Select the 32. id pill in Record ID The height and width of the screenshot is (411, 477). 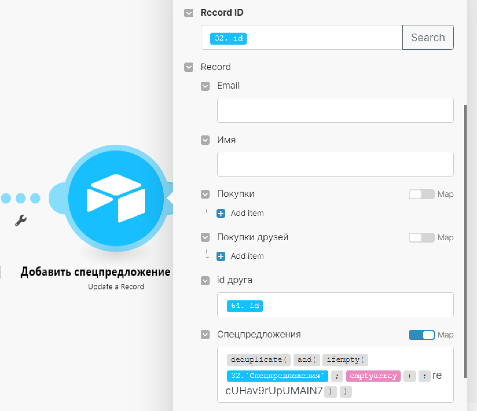[x=228, y=38]
